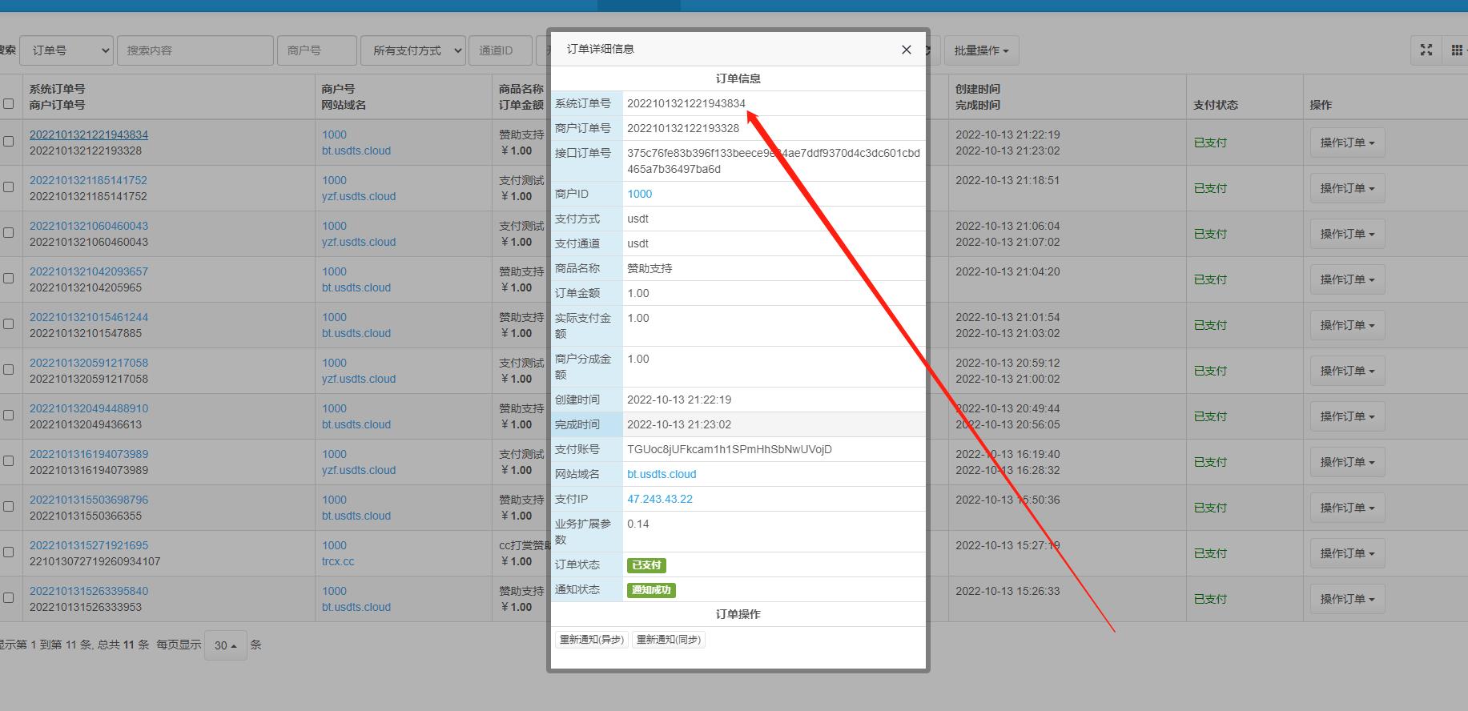The image size is (1468, 711).
Task: Click the 业务扩展参数 value 0.14
Action: click(638, 524)
